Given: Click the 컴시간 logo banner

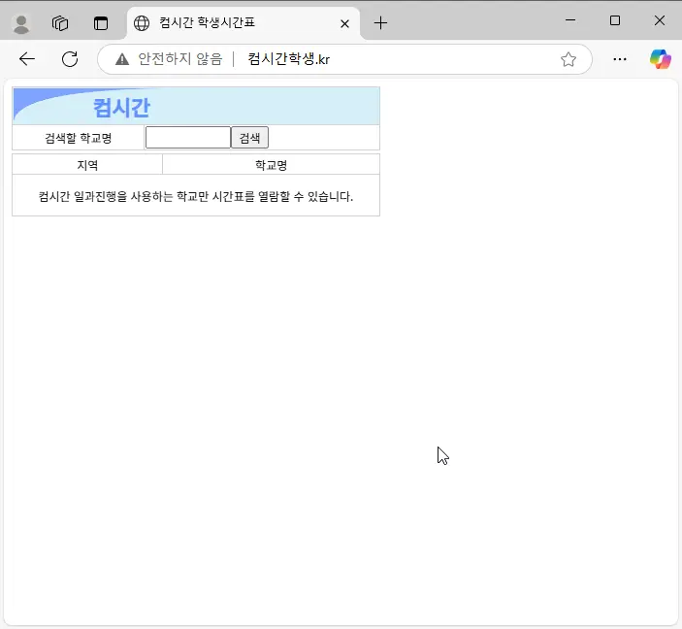Looking at the screenshot, I should coord(196,106).
